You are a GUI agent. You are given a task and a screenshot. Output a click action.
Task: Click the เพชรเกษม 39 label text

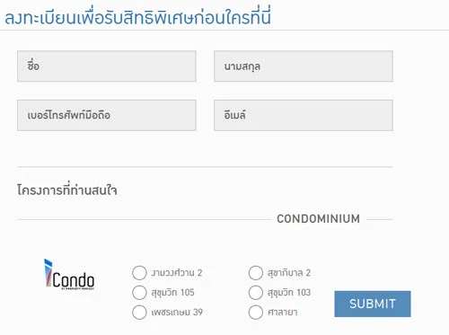(x=177, y=313)
